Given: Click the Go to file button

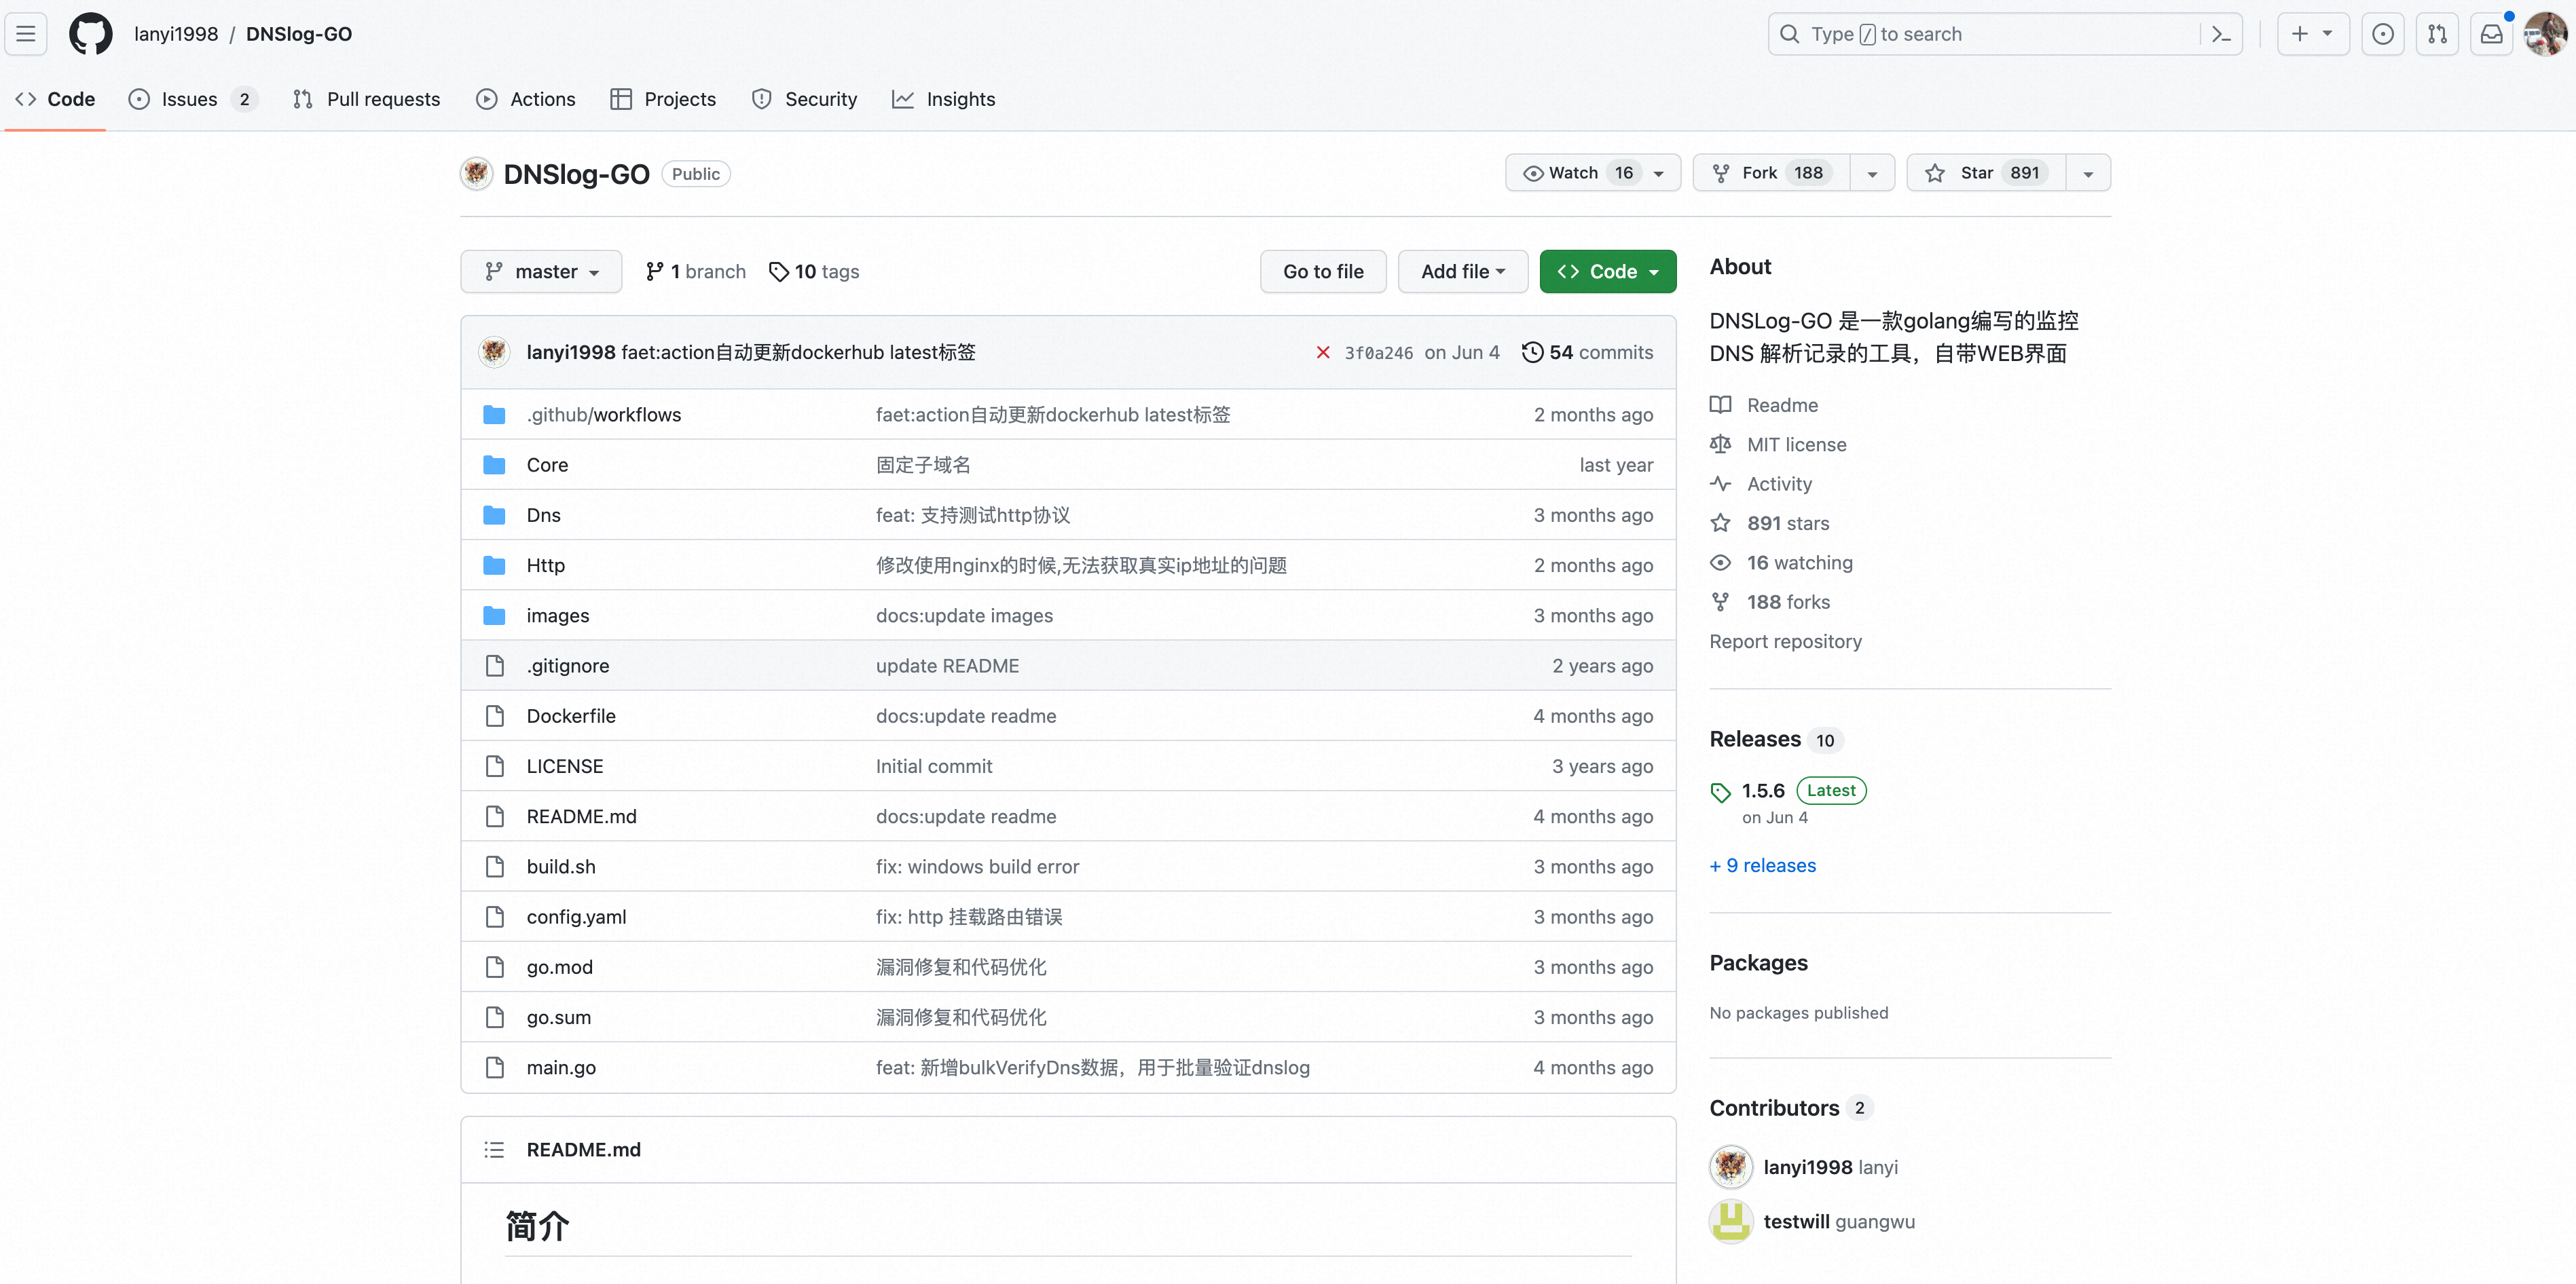Looking at the screenshot, I should [x=1323, y=271].
